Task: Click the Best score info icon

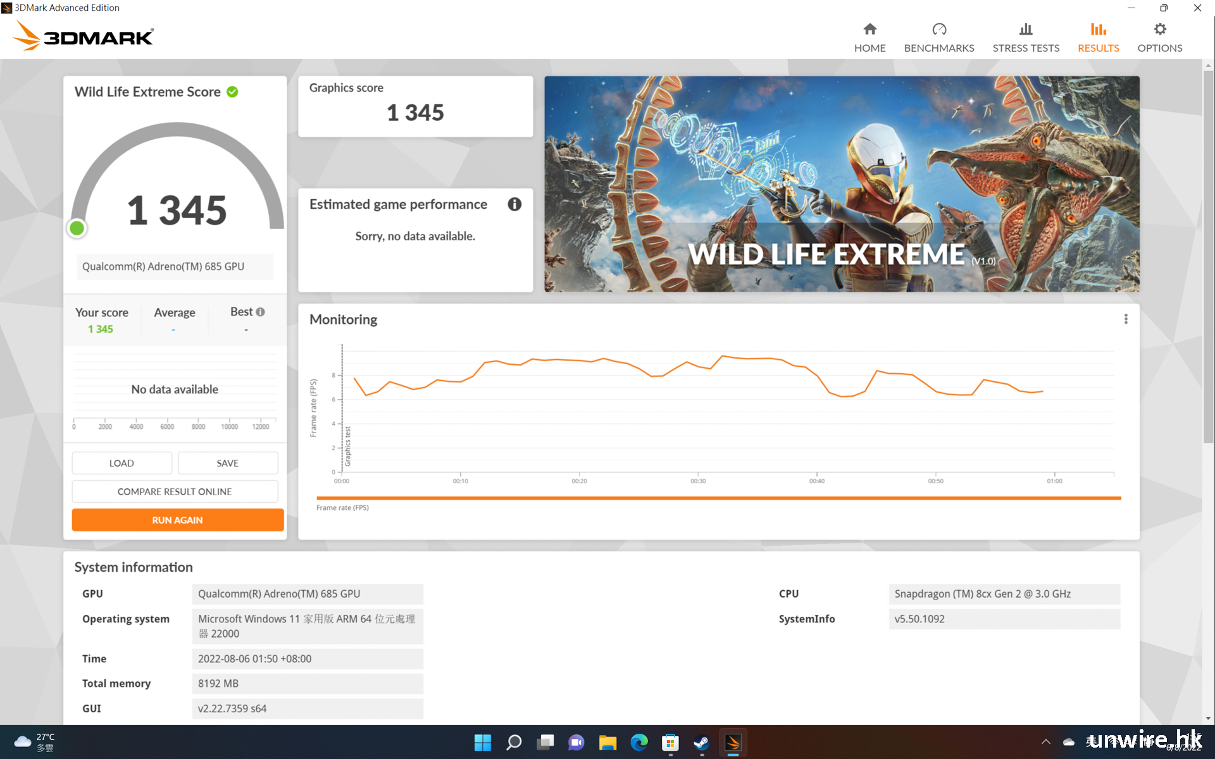Action: pos(260,312)
